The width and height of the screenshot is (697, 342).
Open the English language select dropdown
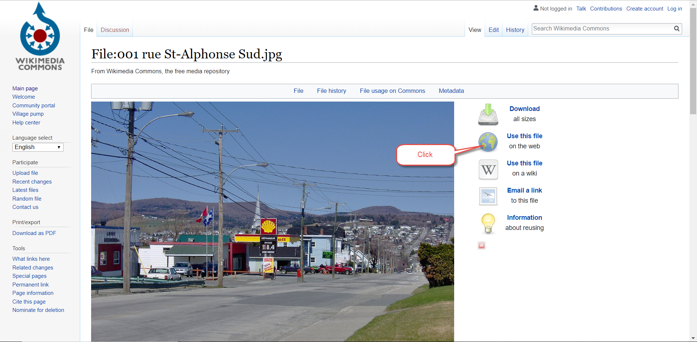(37, 147)
